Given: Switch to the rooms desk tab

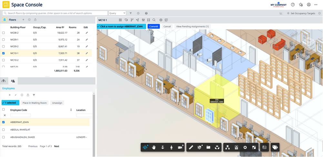Looking at the screenshot, I should (x=4, y=81).
